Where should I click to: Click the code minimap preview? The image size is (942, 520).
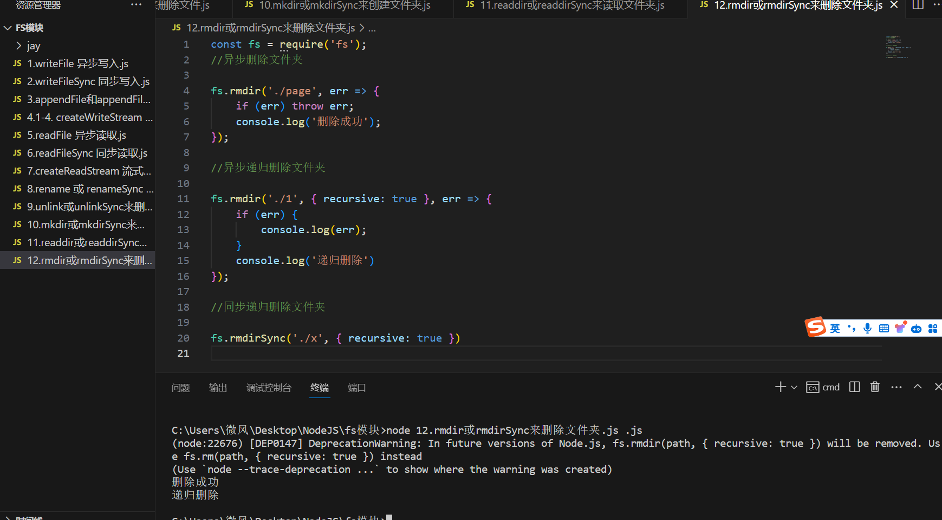pos(898,47)
